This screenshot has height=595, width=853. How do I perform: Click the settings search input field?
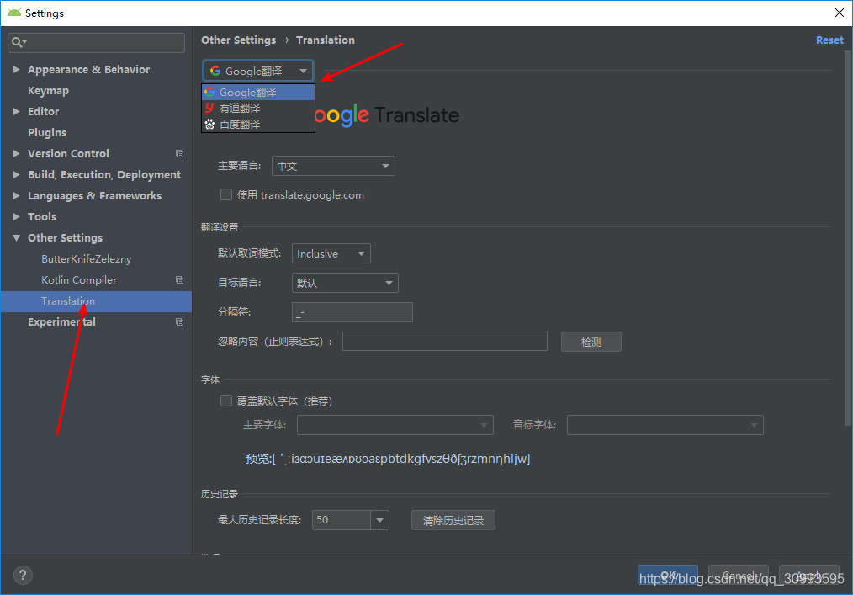[96, 42]
